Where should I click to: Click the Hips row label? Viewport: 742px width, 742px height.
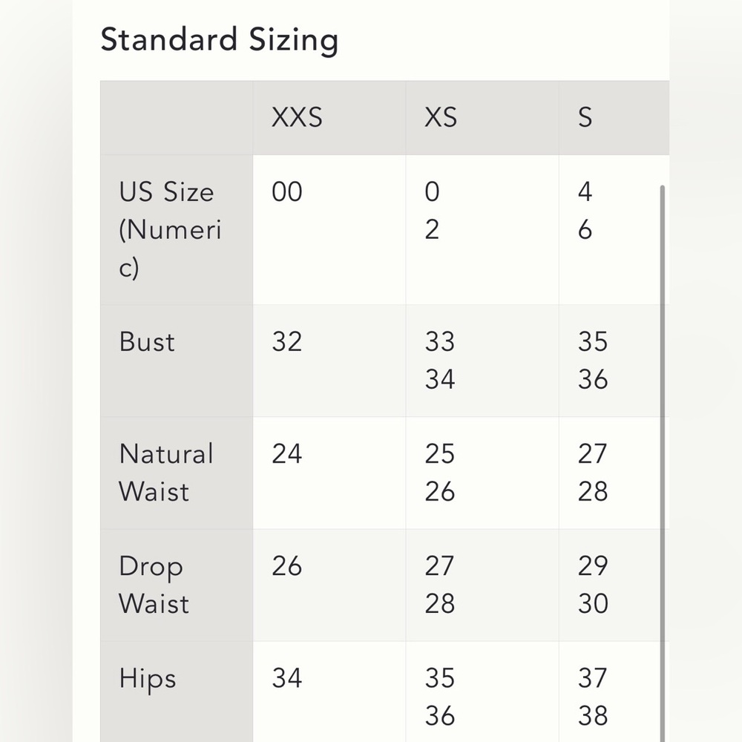(148, 679)
